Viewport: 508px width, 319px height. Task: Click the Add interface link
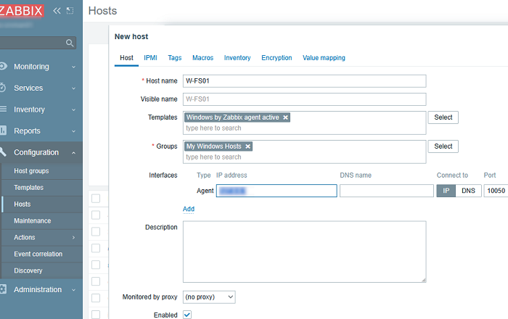click(x=189, y=209)
